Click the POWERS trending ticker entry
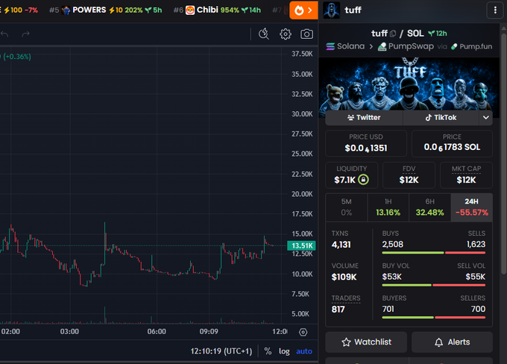This screenshot has height=364, width=507. (106, 10)
